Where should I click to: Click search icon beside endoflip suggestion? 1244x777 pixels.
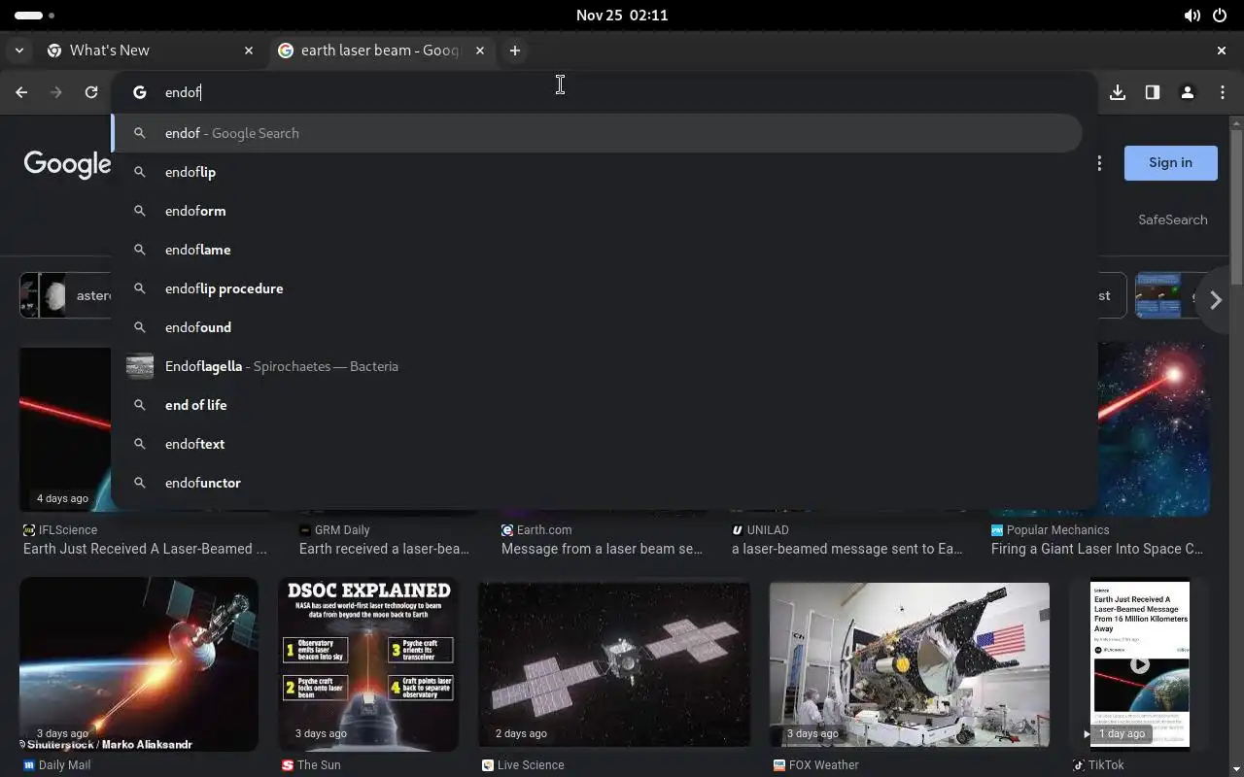pyautogui.click(x=140, y=172)
